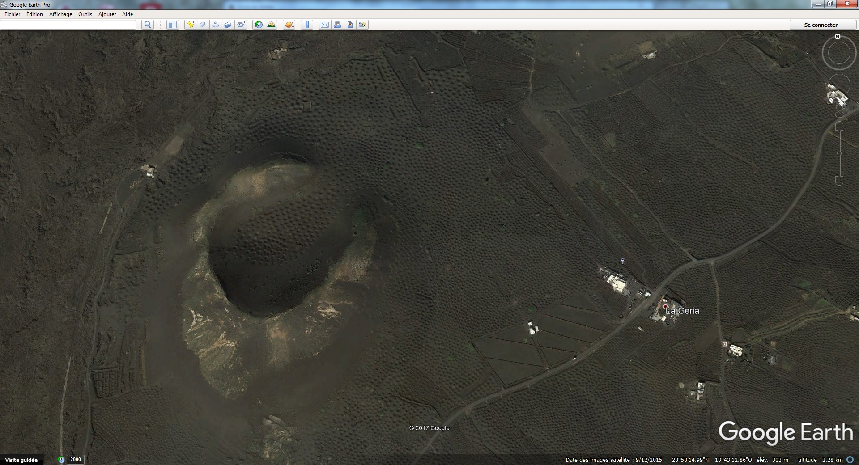Viewport: 859px width, 465px height.
Task: Add an image overlay
Action: [228, 25]
